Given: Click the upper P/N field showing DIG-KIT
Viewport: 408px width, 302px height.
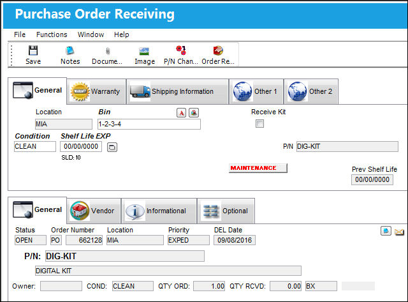Looking at the screenshot, I should (347, 146).
